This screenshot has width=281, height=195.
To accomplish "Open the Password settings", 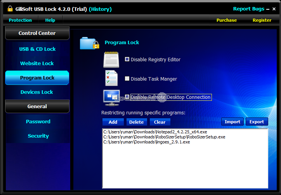I will tap(38, 122).
